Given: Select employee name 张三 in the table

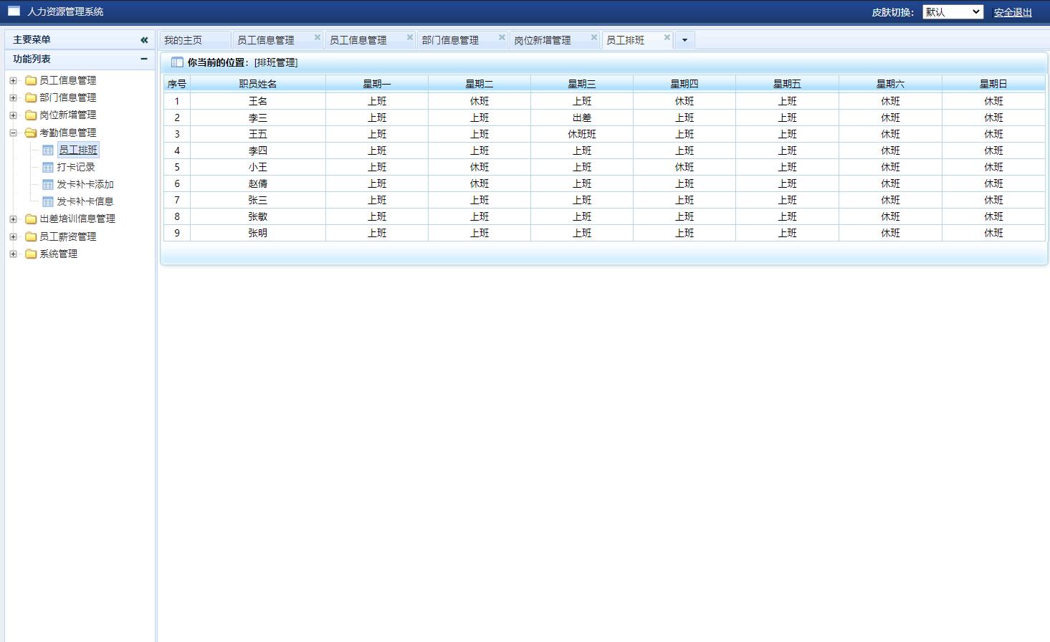Looking at the screenshot, I should pos(258,200).
